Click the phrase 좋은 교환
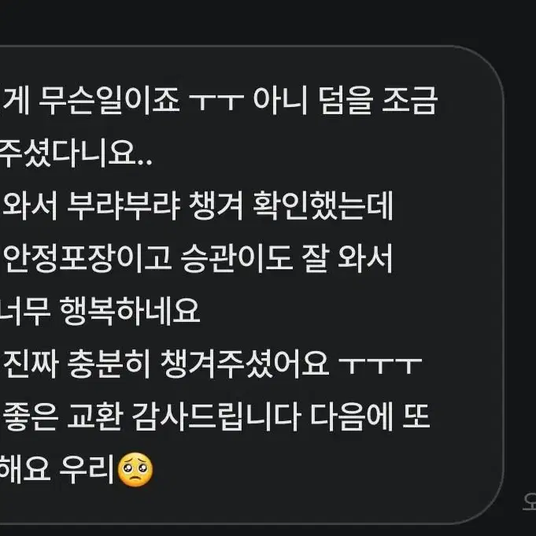The width and height of the screenshot is (536, 536). tap(63, 416)
